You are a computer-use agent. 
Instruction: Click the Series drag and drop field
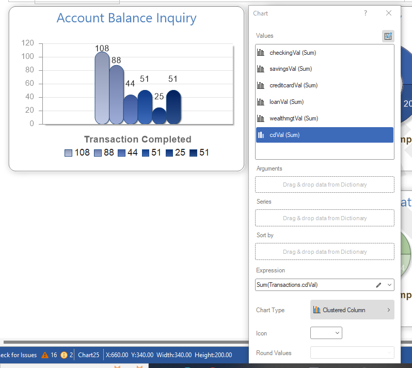[325, 218]
